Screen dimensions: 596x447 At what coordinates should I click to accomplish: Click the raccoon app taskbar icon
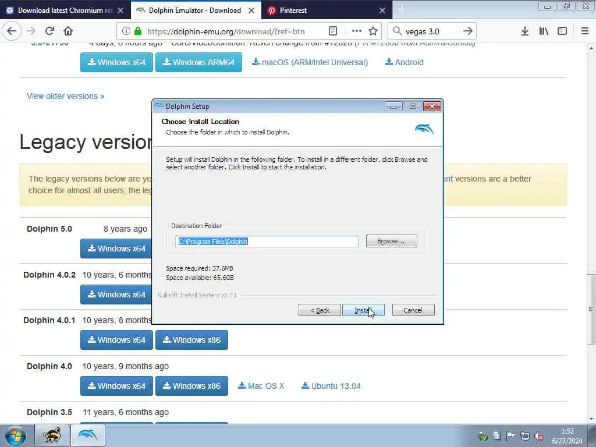pos(52,435)
